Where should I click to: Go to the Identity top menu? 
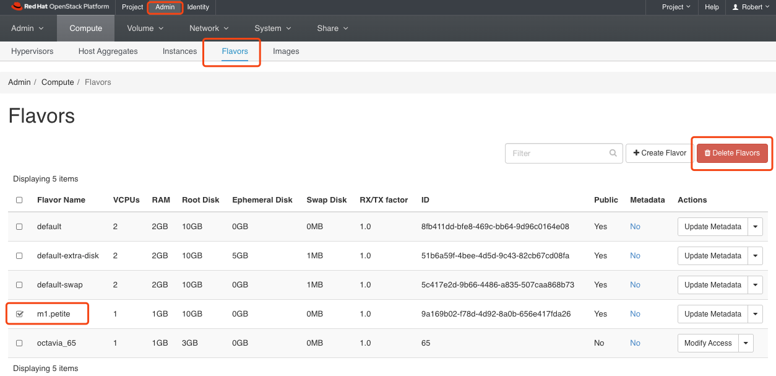pyautogui.click(x=198, y=7)
